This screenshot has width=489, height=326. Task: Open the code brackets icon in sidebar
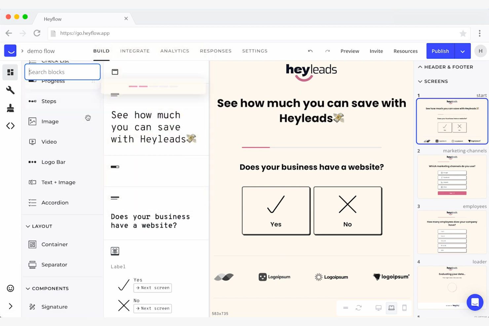tap(10, 126)
